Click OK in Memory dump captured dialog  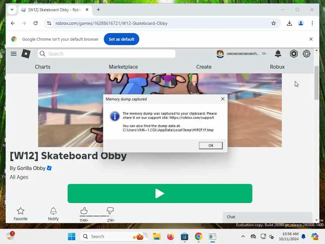[211, 146]
